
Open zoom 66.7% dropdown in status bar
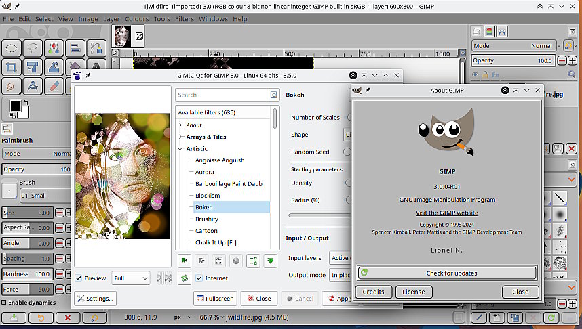(x=212, y=317)
